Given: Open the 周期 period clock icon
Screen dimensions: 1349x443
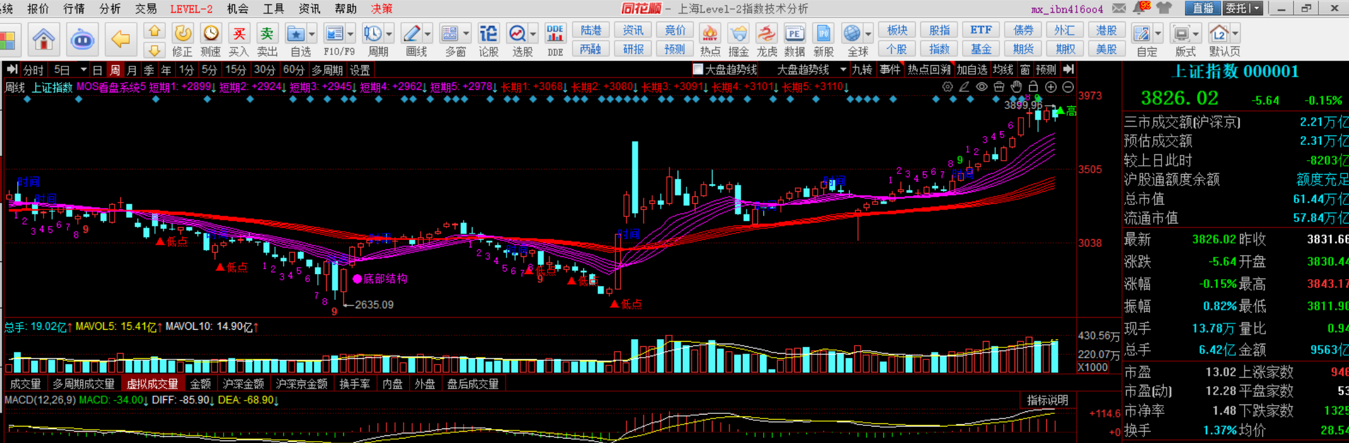Looking at the screenshot, I should coord(372,33).
